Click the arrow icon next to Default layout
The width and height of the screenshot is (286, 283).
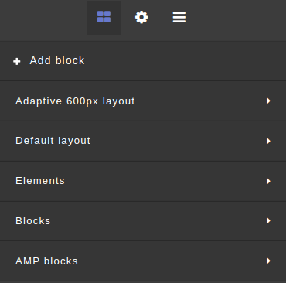tap(268, 141)
